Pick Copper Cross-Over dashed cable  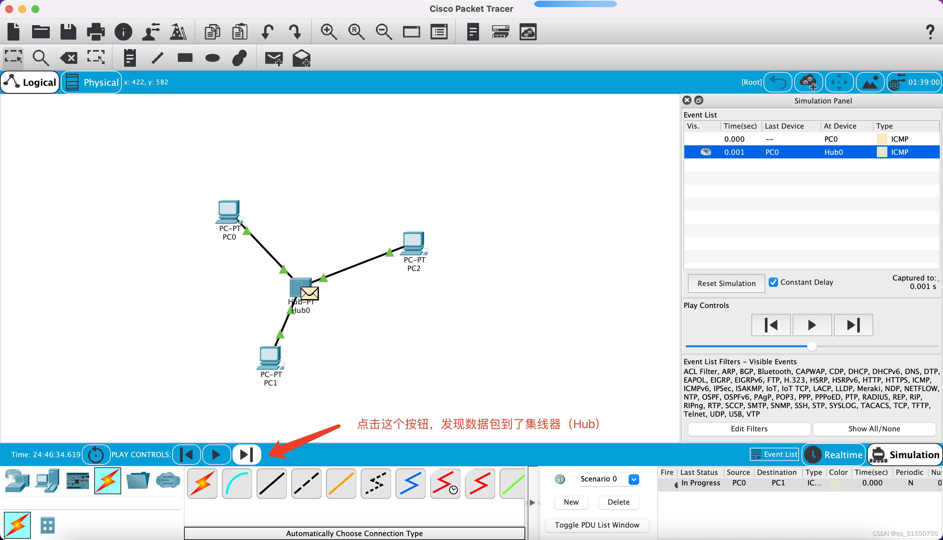coord(306,484)
